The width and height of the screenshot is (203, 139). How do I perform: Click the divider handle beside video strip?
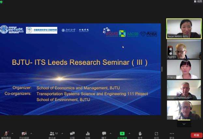[x=162, y=69]
